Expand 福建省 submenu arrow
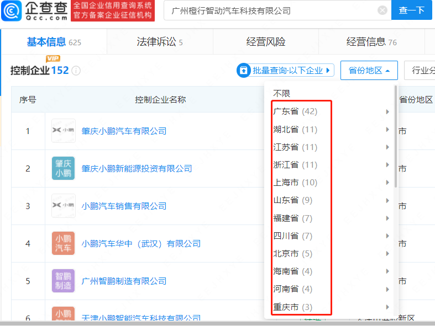The width and height of the screenshot is (435, 326). click(x=387, y=218)
